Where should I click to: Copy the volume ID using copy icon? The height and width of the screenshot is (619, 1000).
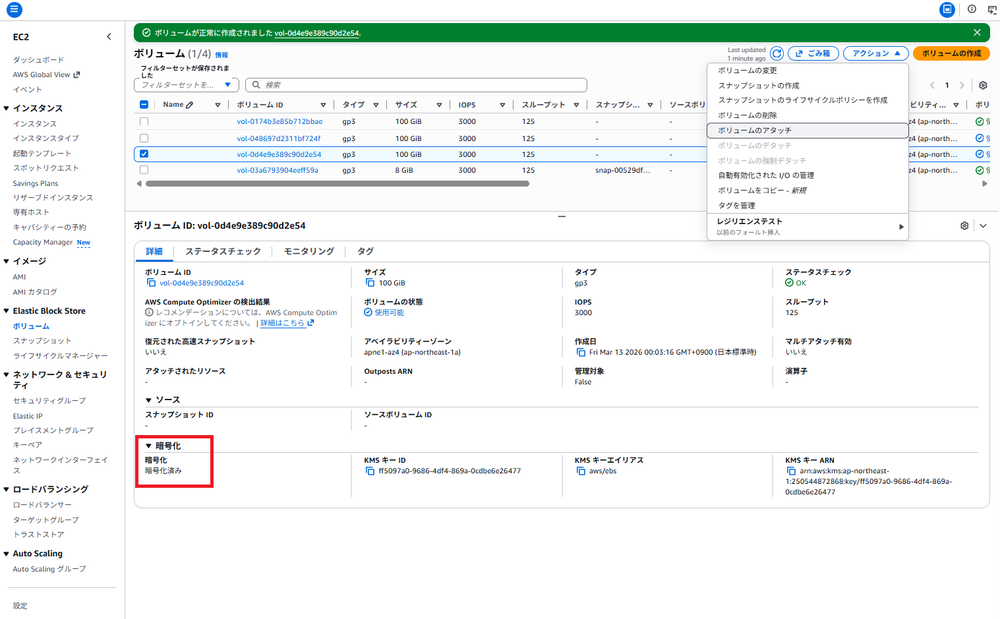[x=151, y=283]
